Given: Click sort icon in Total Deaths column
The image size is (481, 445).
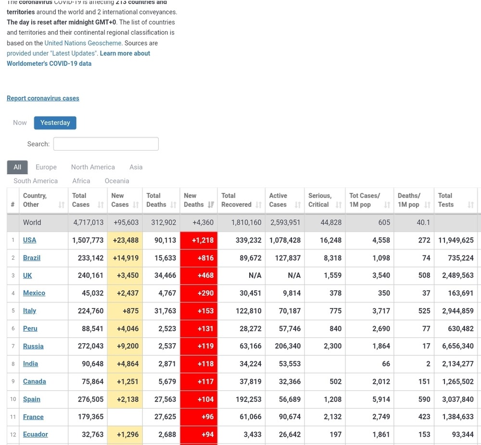Looking at the screenshot, I should click(173, 205).
